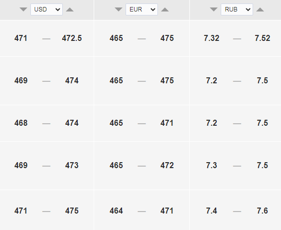
Task: Click the 7.4 RUB buy rate
Action: 211,211
